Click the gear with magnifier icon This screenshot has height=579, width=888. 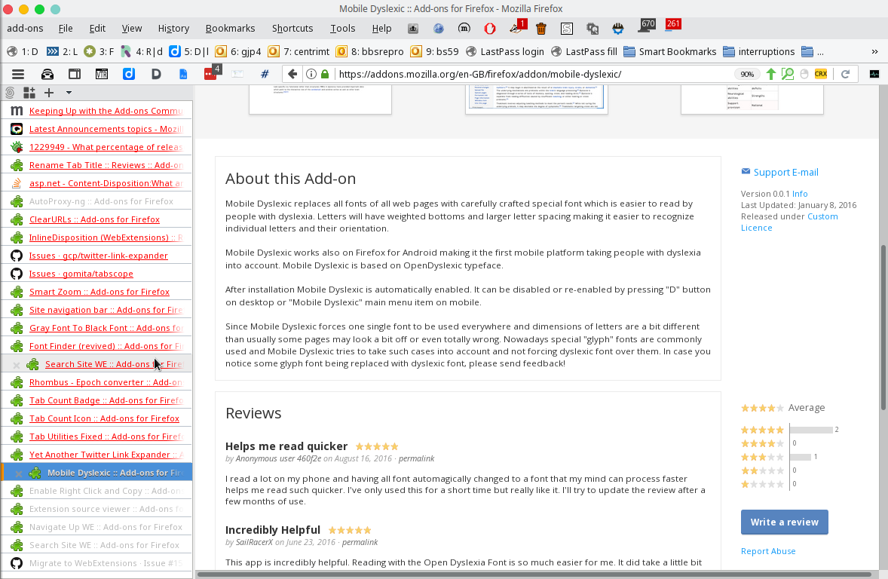click(593, 29)
